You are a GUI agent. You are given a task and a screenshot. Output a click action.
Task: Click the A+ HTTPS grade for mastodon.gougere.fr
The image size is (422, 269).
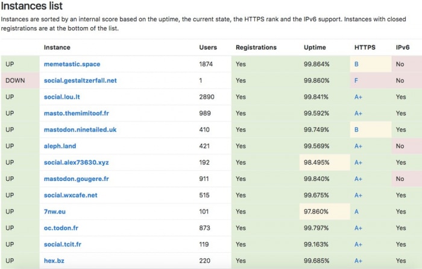(x=358, y=179)
